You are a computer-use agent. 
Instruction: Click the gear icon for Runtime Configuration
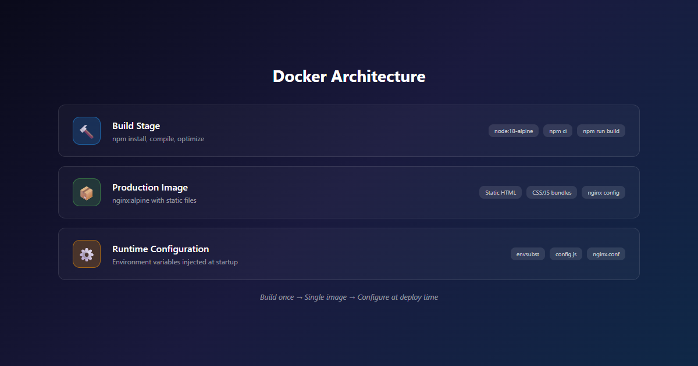(x=87, y=254)
